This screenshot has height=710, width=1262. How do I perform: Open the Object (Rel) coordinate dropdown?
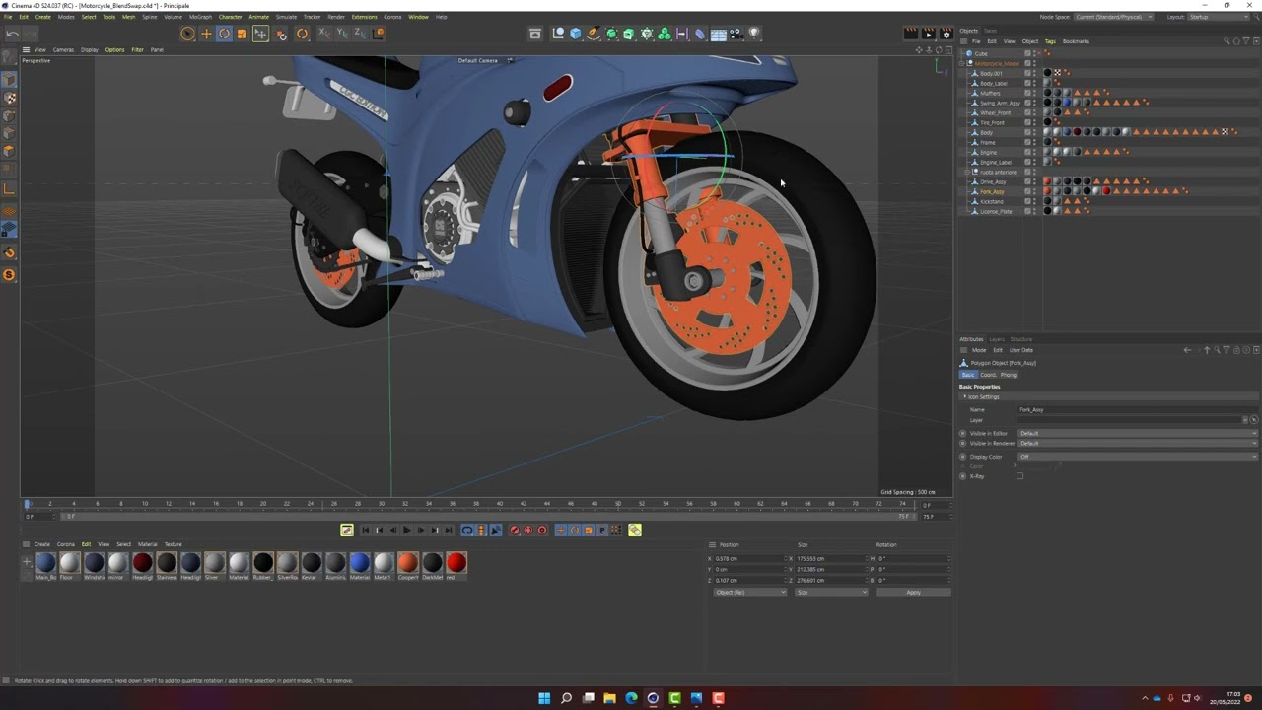click(750, 592)
